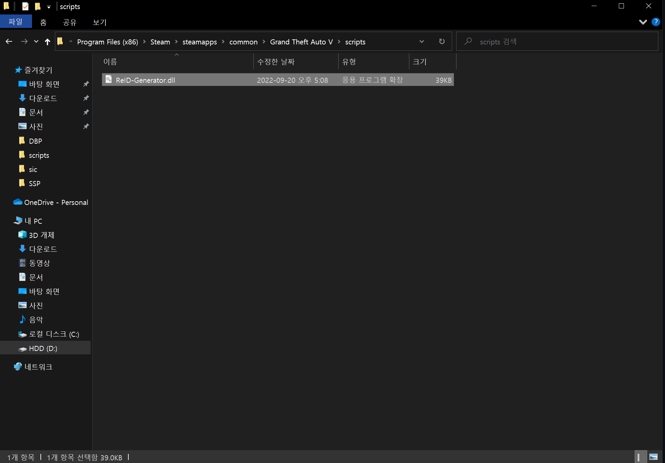The height and width of the screenshot is (463, 665).
Task: Open OneDrive - Personal in the navigation pane
Action: 56,202
